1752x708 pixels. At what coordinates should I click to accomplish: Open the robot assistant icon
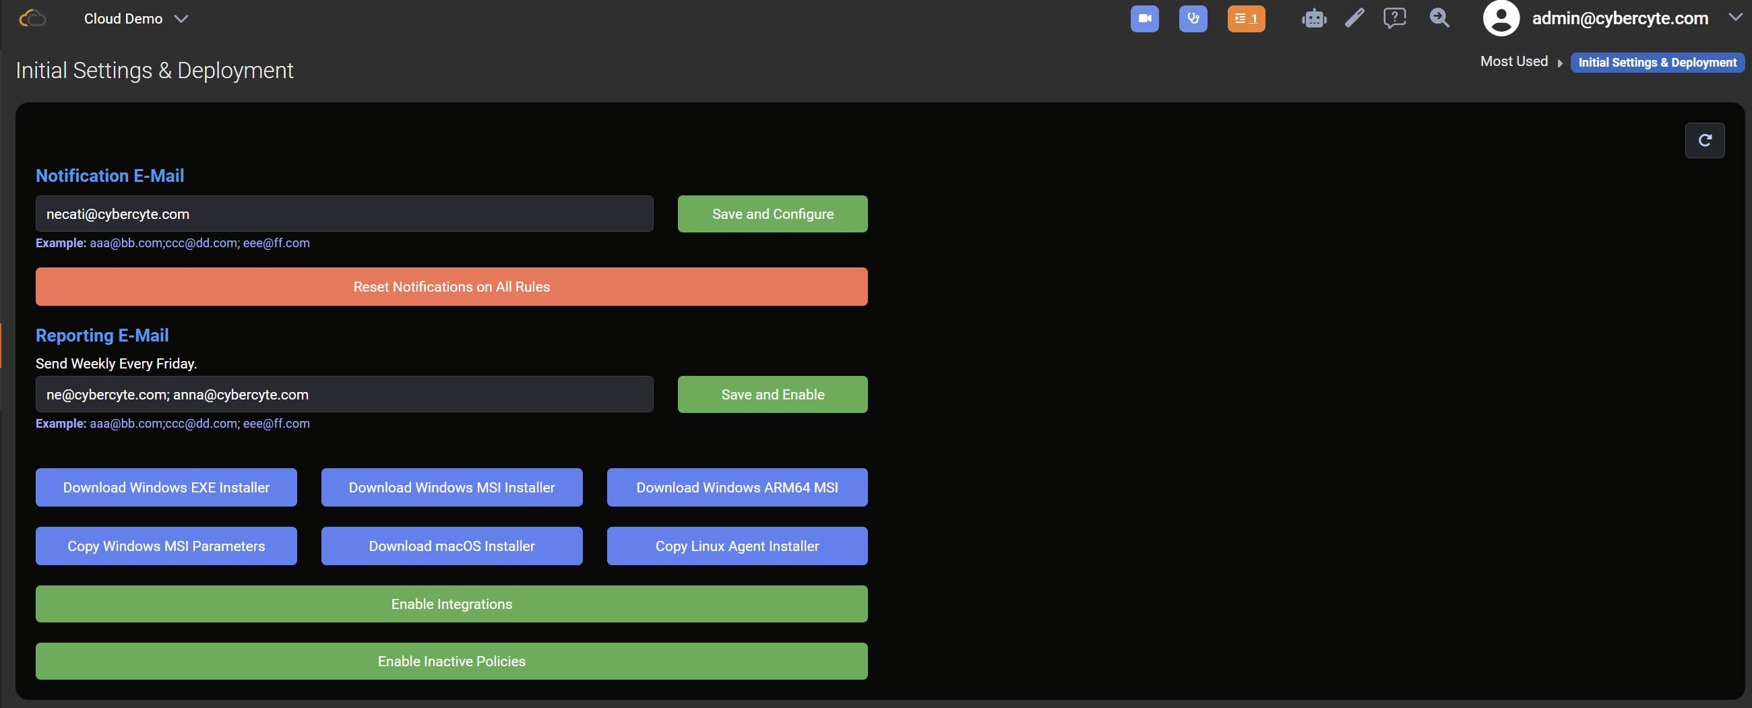point(1314,18)
